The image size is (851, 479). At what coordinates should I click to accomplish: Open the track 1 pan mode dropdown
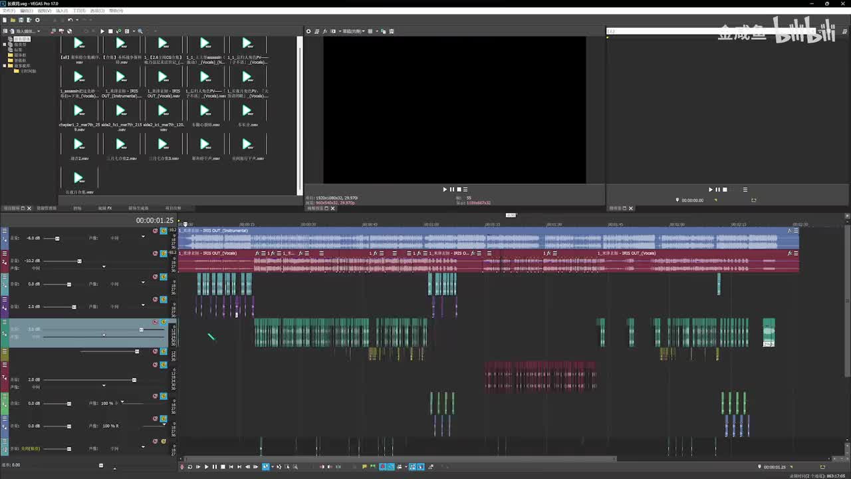(x=143, y=237)
